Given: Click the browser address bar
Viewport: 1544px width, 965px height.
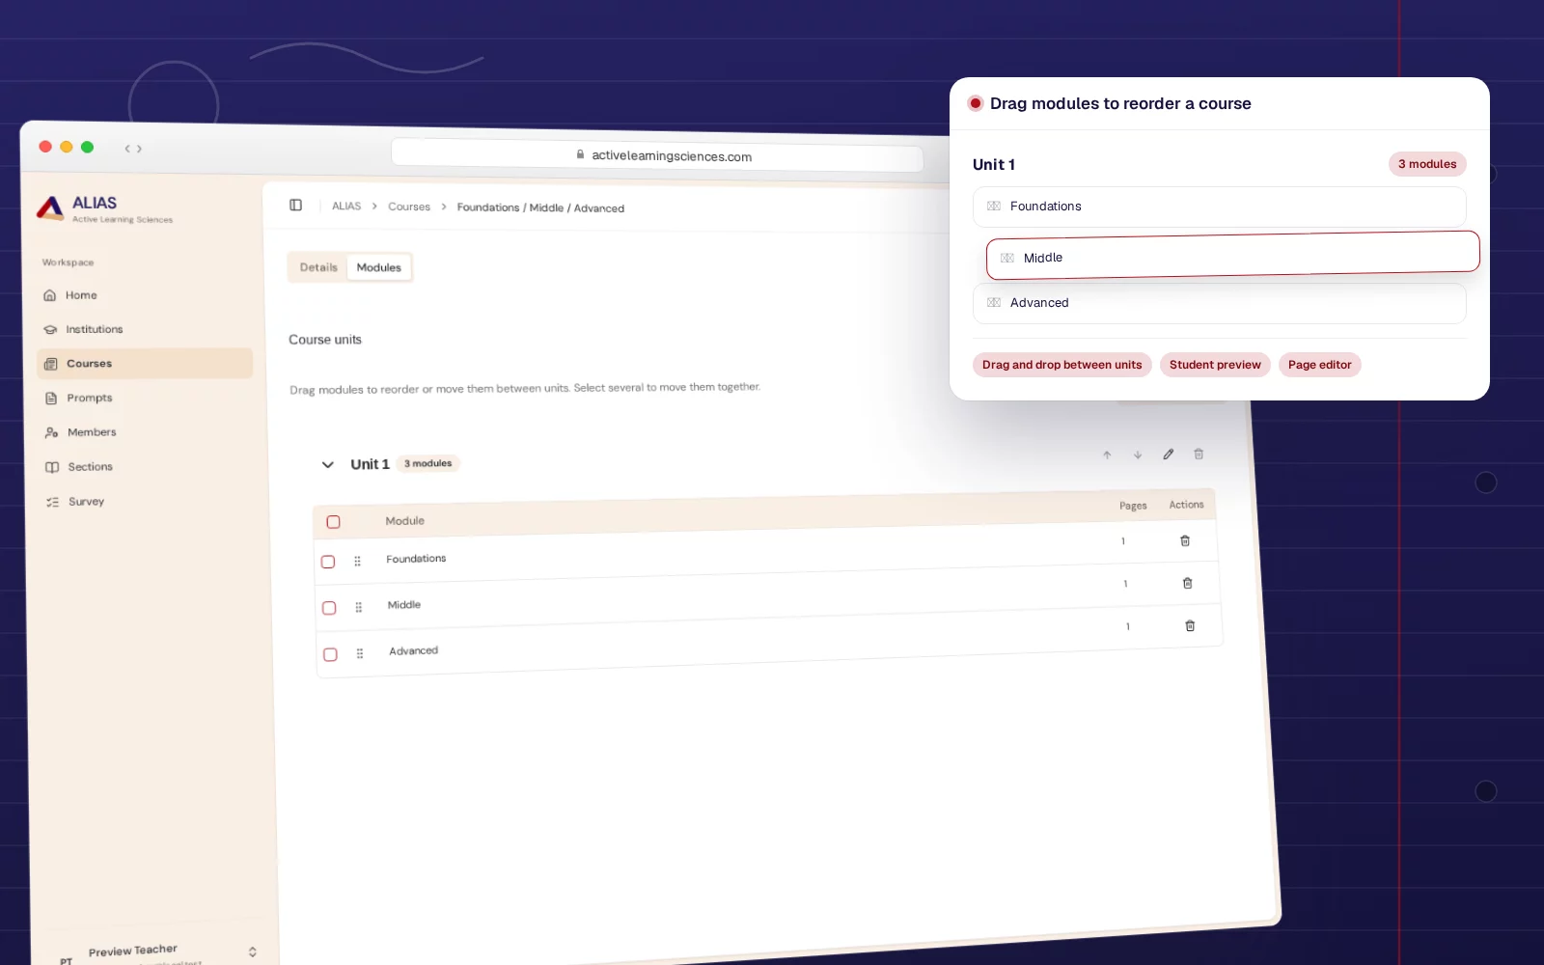Looking at the screenshot, I should click(x=657, y=155).
